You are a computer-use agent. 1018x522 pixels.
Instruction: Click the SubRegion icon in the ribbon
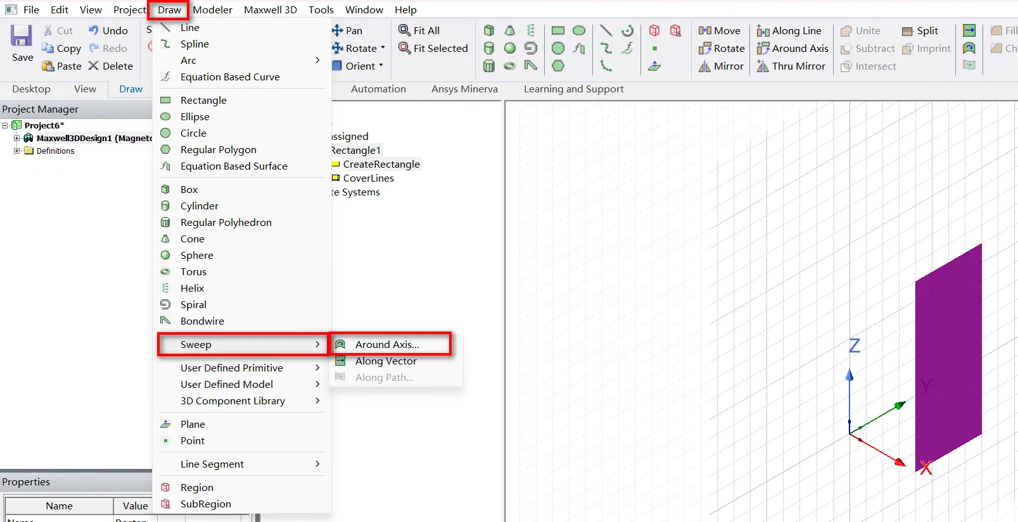point(676,30)
